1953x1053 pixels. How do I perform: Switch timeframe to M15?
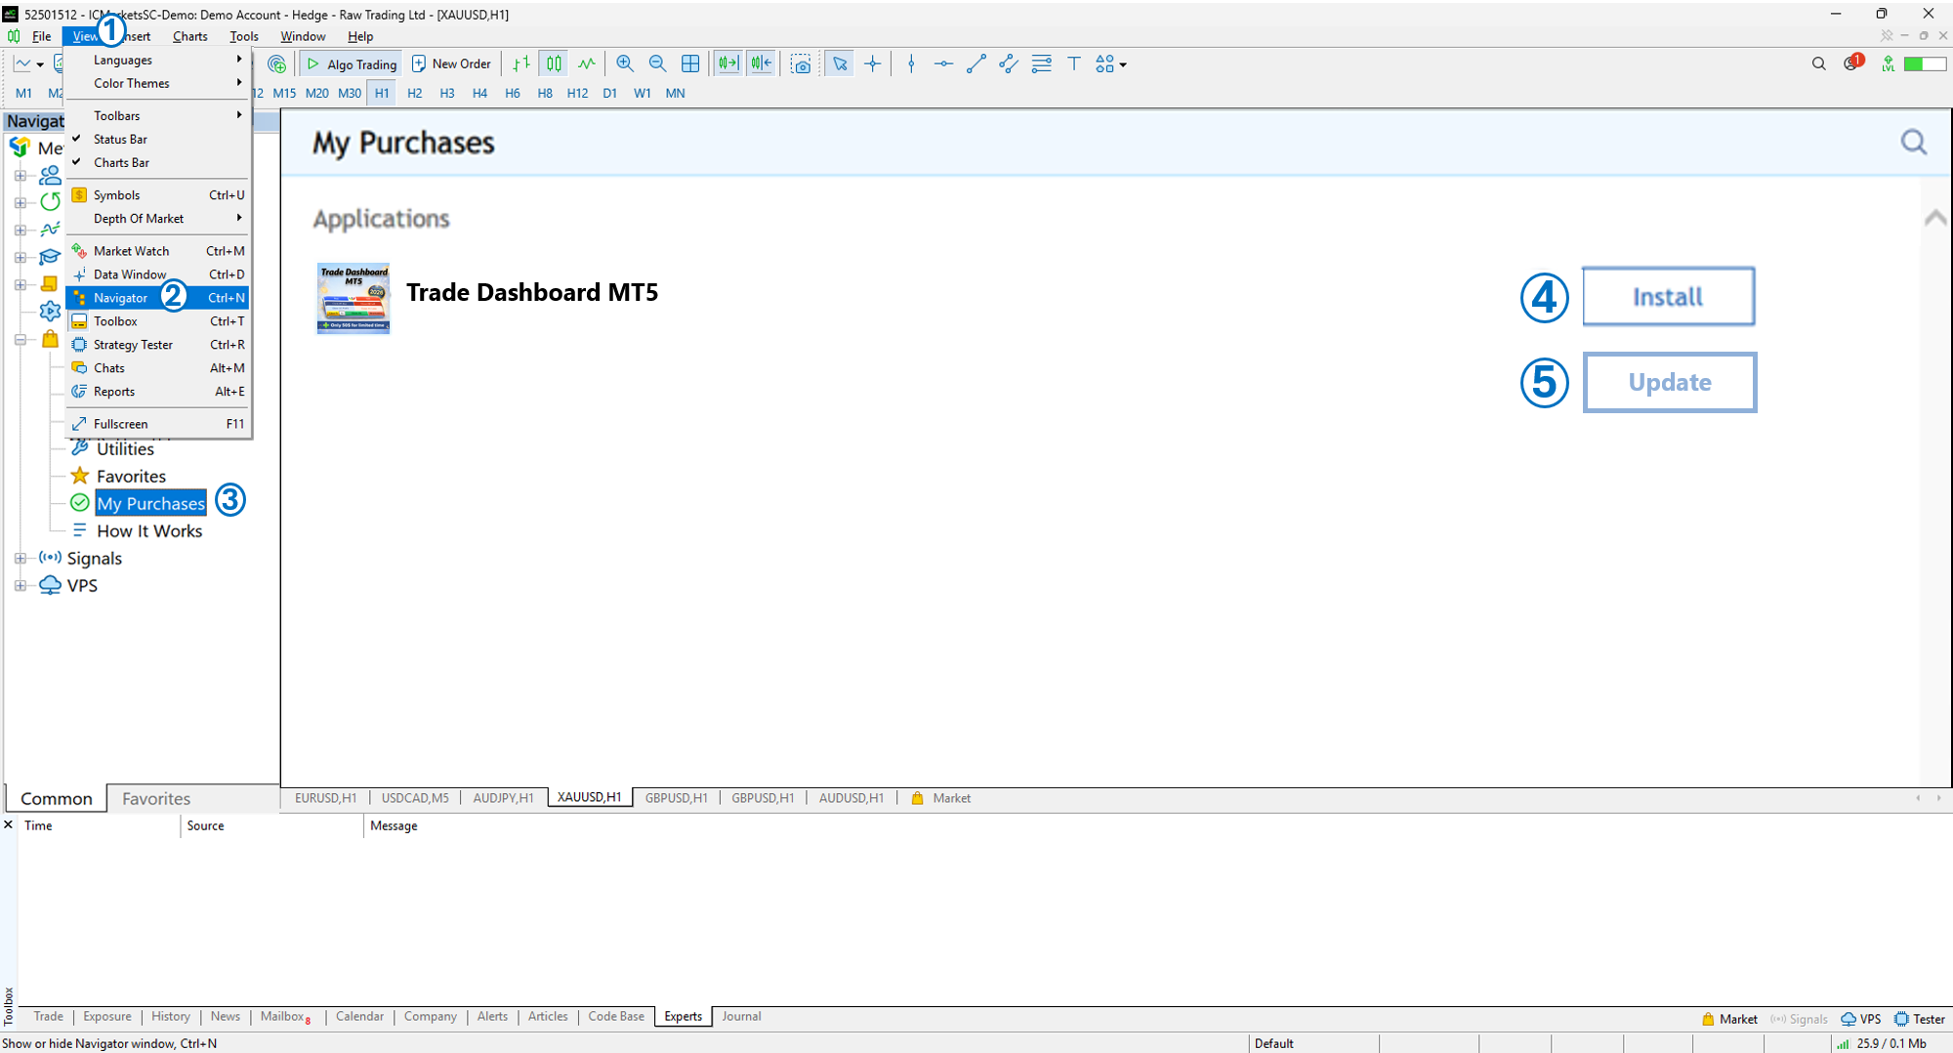coord(284,93)
